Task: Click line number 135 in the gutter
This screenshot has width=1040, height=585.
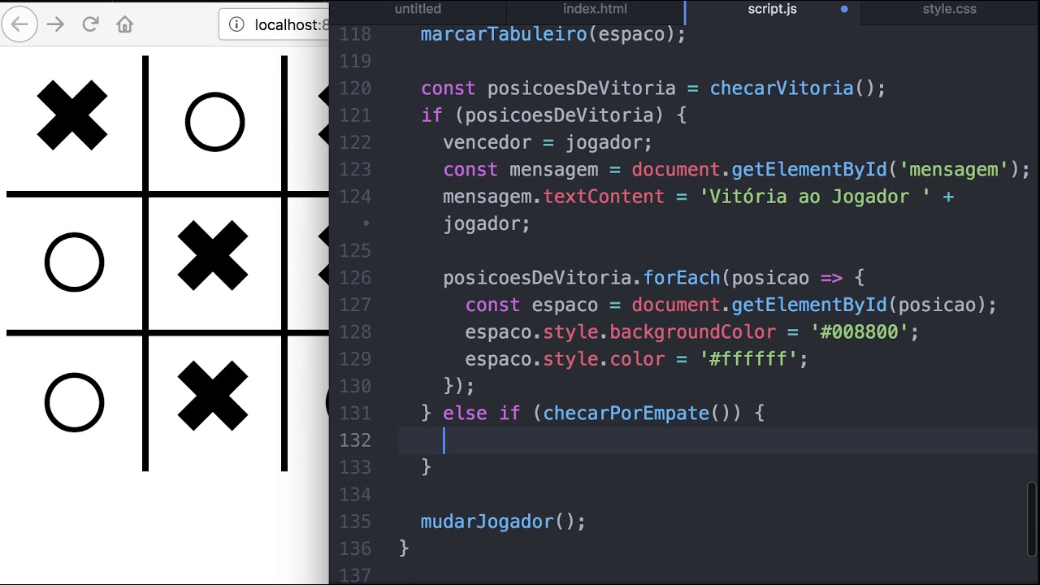Action: click(x=355, y=521)
